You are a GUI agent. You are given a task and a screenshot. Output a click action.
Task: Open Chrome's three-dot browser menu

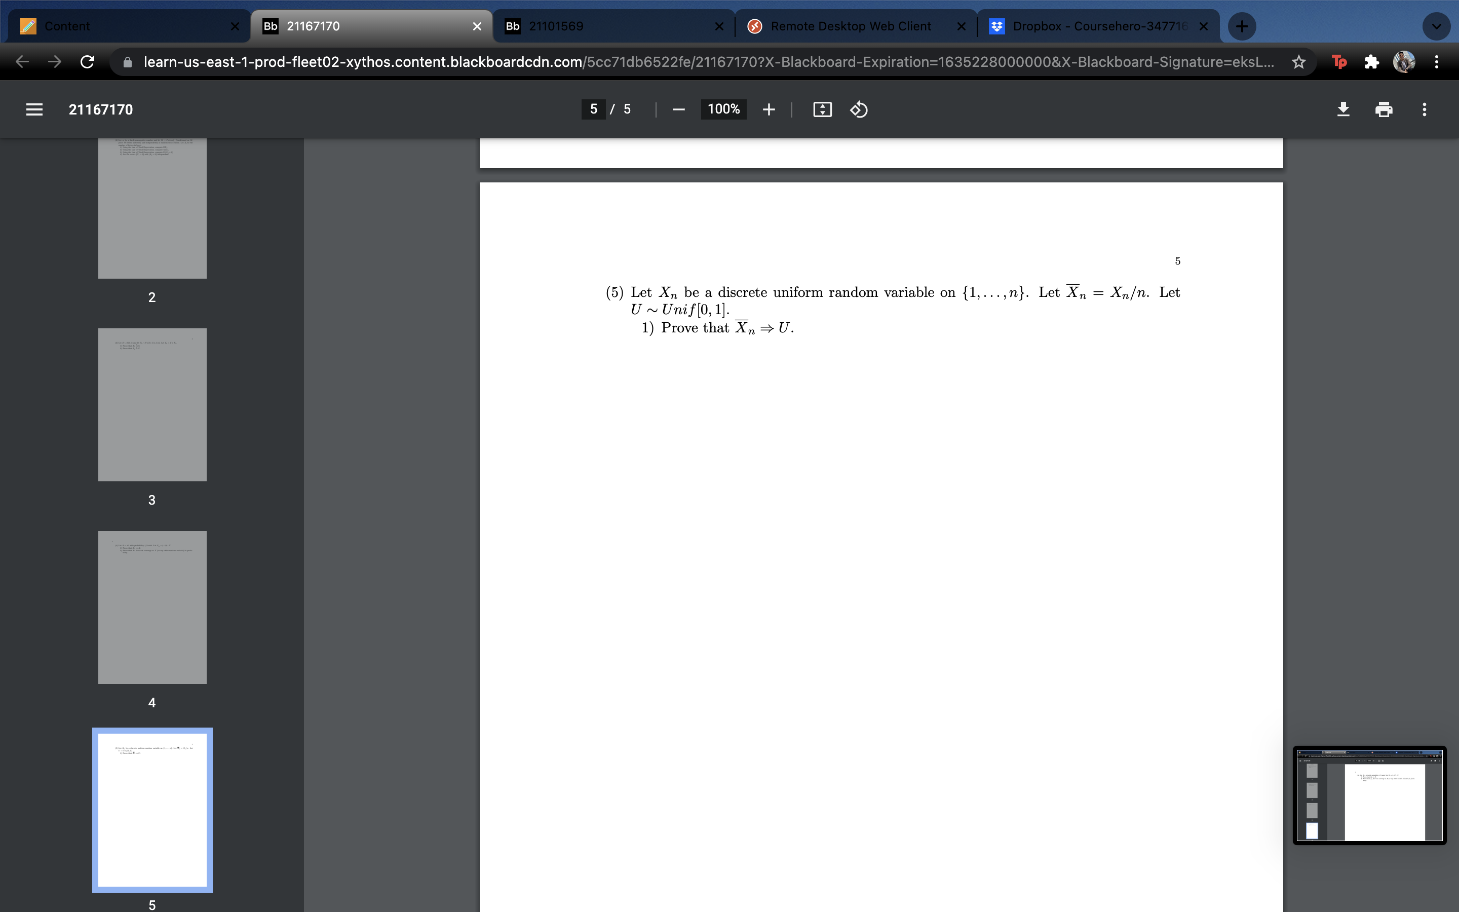point(1437,61)
